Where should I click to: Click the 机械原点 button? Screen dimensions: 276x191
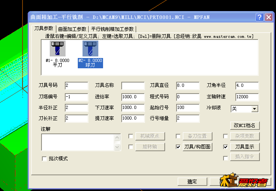(150, 136)
